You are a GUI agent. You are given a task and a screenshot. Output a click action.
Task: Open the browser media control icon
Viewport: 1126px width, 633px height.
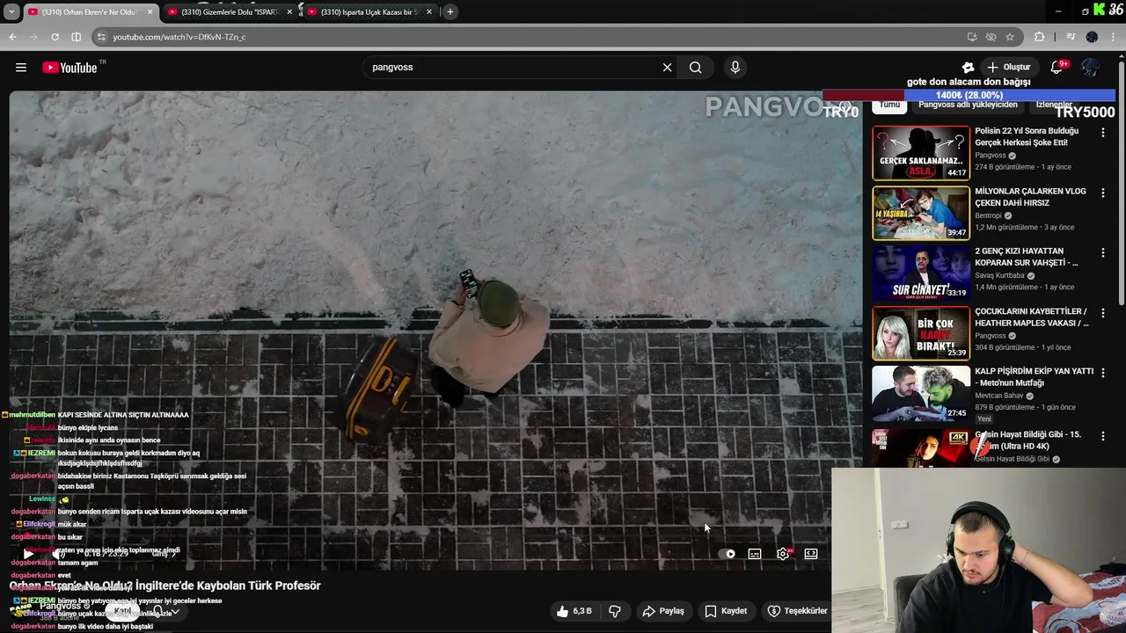tap(1071, 37)
